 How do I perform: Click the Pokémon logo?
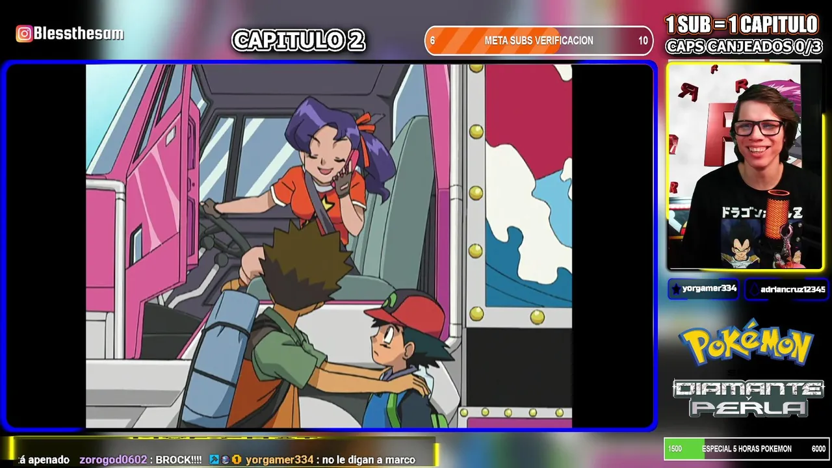(x=746, y=343)
